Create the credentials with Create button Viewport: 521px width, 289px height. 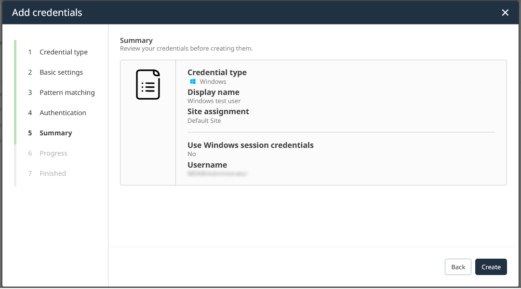[x=491, y=267]
